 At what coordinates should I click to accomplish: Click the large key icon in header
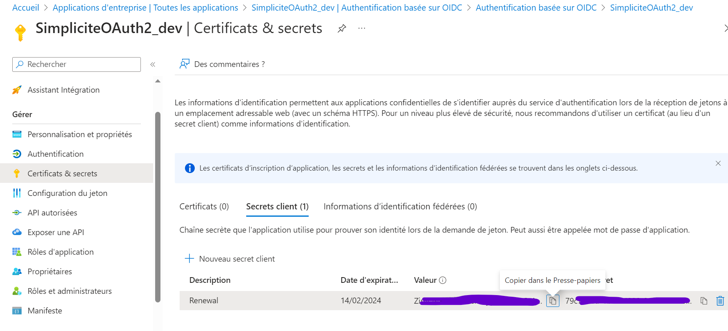[20, 33]
